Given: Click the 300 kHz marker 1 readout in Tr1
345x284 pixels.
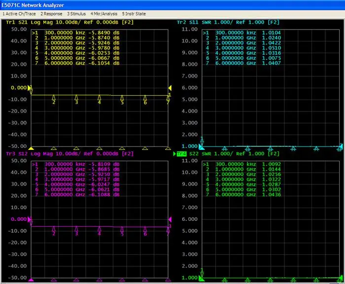Looking at the screenshot, I should tap(76, 33).
